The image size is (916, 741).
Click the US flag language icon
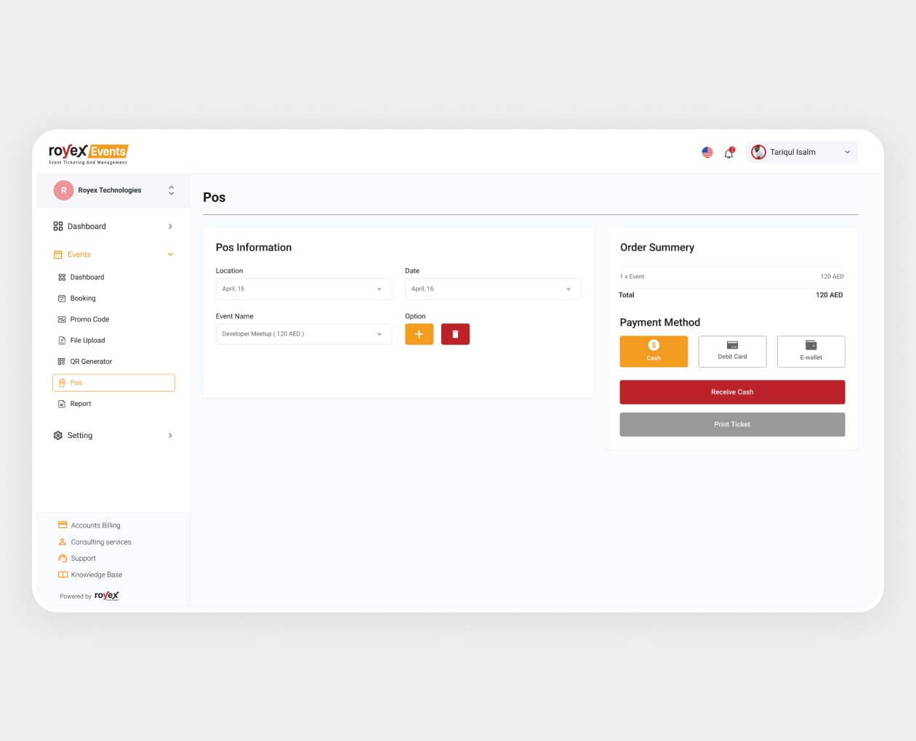[x=707, y=153]
